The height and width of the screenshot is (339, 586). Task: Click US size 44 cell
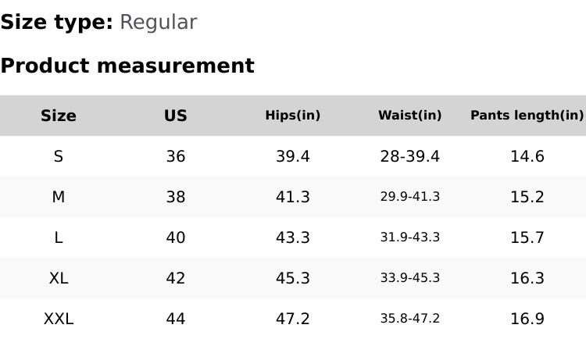176,319
